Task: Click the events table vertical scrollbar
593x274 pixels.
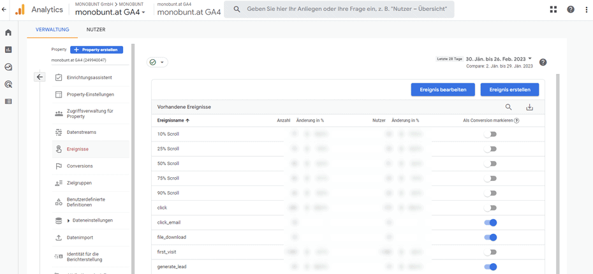Action: coord(557,174)
